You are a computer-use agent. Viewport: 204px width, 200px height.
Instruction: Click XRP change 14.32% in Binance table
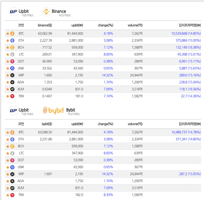[108, 75]
